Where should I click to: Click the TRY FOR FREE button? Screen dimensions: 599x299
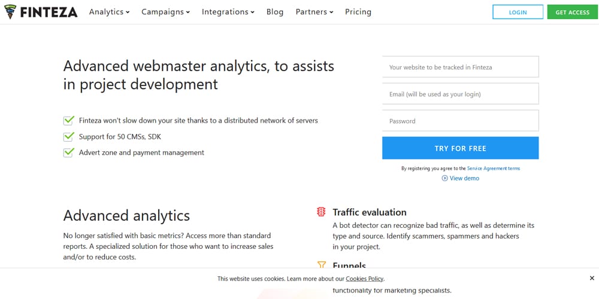coord(460,148)
